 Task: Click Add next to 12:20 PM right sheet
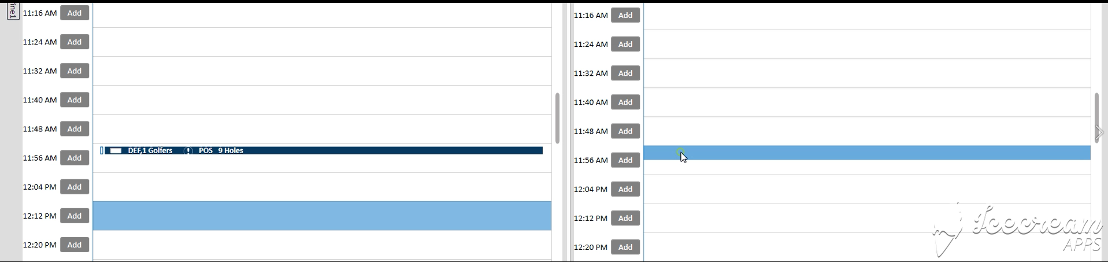pos(625,247)
